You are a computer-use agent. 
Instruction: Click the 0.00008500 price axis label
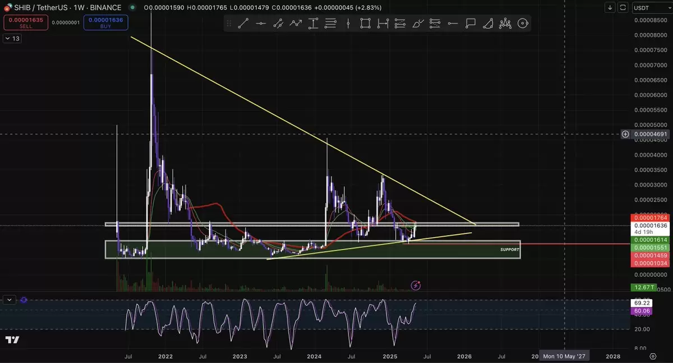(651, 20)
